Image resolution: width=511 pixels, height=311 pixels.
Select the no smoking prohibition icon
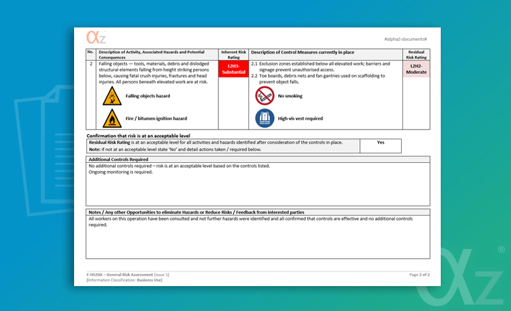point(264,96)
